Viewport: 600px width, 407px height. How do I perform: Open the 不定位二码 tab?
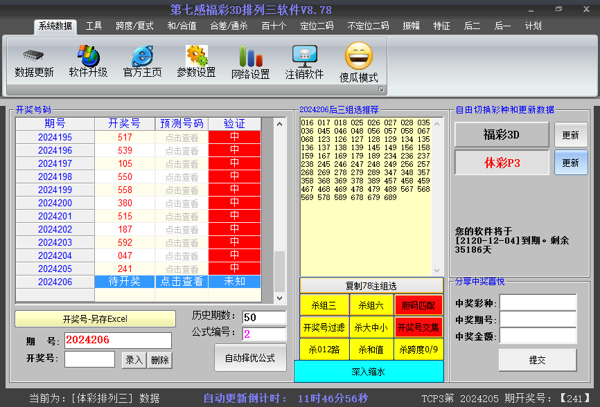point(368,26)
